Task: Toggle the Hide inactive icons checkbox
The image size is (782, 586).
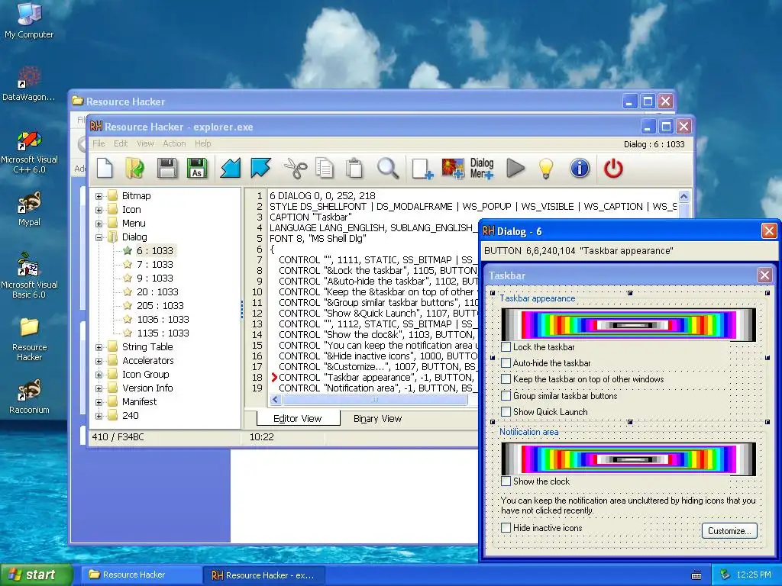Action: click(506, 528)
